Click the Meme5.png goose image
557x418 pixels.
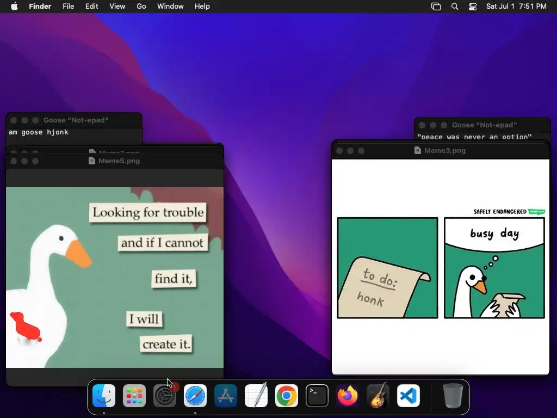click(x=115, y=278)
